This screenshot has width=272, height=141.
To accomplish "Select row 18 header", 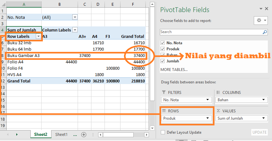I will click(3, 119).
